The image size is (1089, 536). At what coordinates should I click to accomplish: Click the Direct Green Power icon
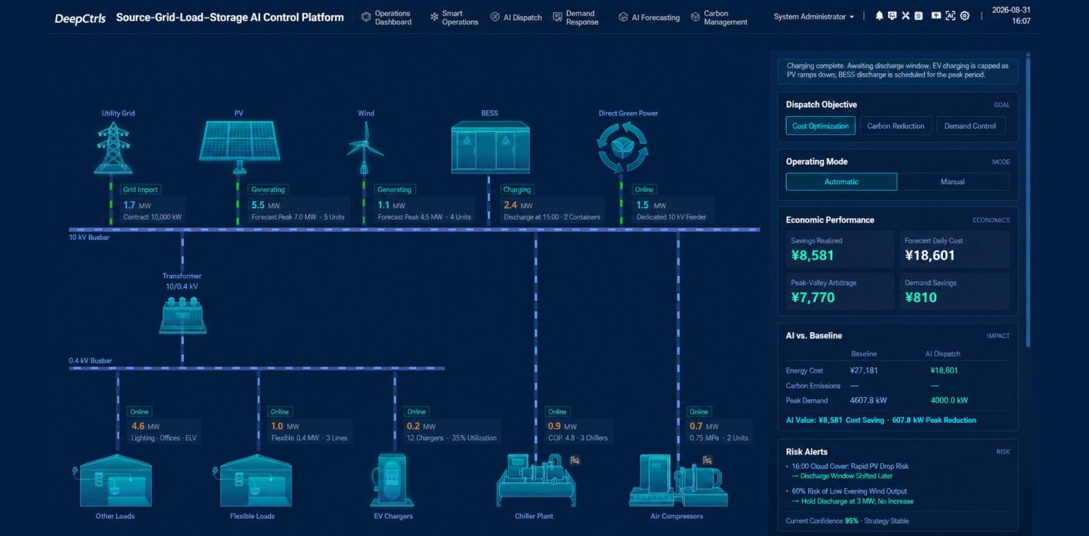click(x=622, y=148)
